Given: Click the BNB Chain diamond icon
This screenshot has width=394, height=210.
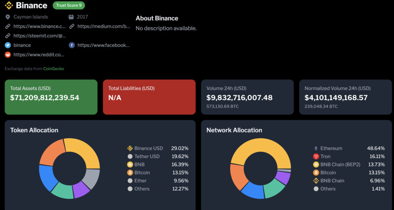Looking at the screenshot, I should pyautogui.click(x=316, y=181).
